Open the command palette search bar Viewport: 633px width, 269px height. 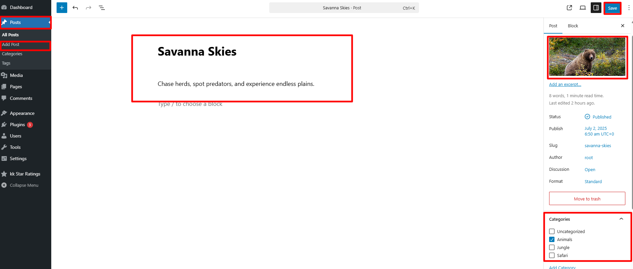344,8
